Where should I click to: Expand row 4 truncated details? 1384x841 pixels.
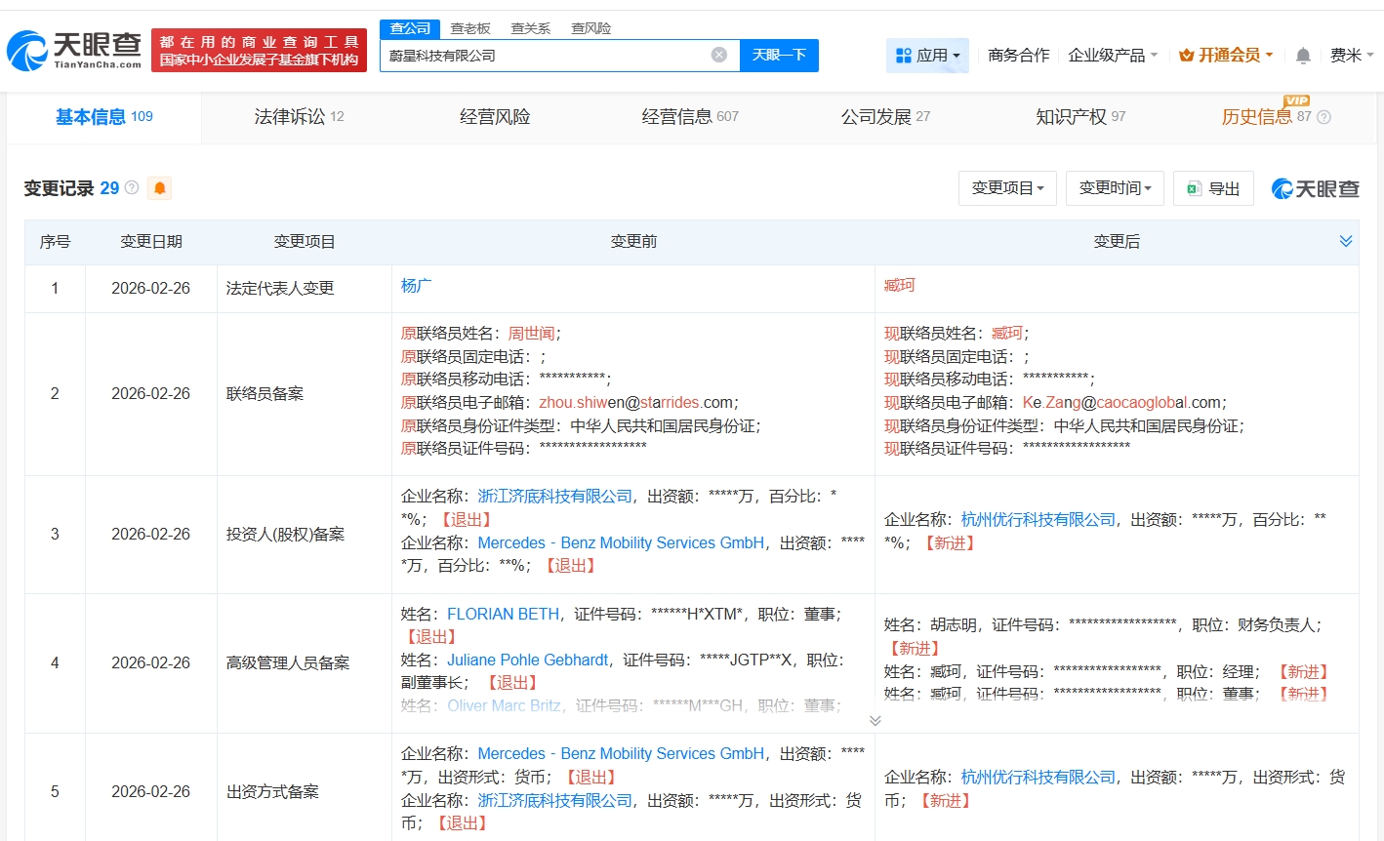[x=875, y=721]
